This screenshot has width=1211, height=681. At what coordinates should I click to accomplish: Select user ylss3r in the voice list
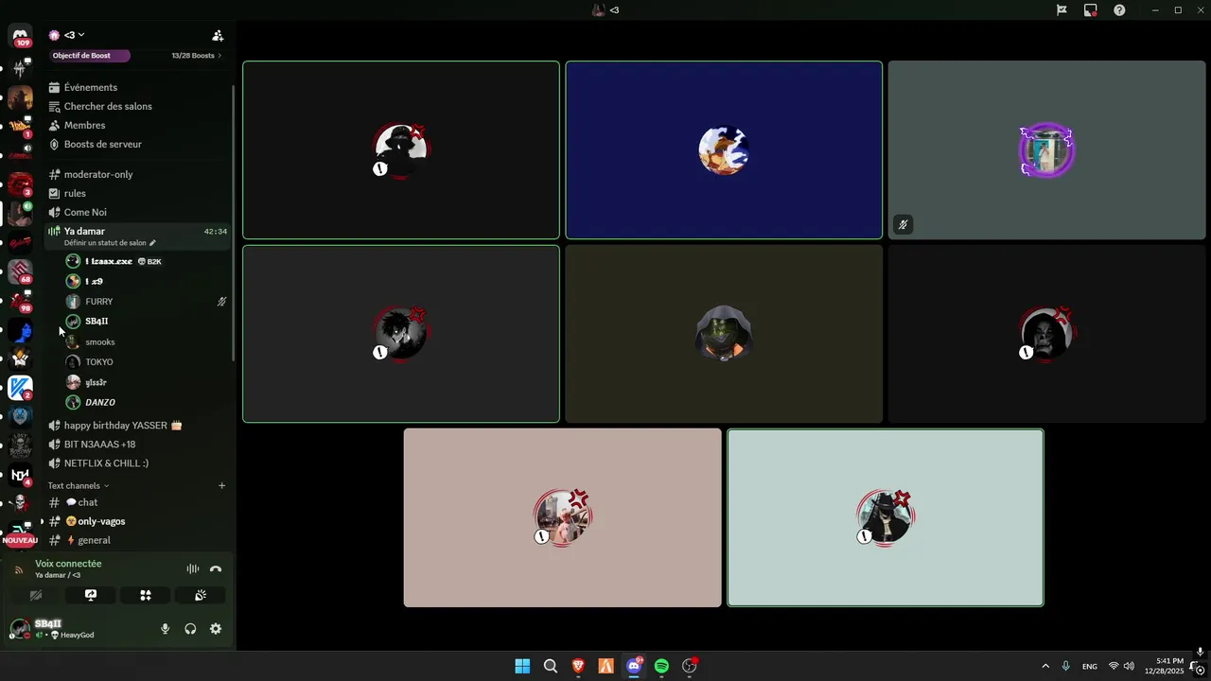pos(96,382)
